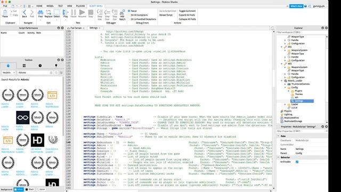Open the Models category dropdown in Toolbox
The width and height of the screenshot is (341, 192).
[9, 73]
